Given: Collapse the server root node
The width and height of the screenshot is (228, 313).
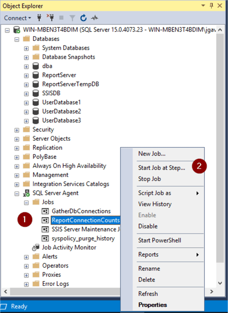Looking at the screenshot, I should [7, 30].
